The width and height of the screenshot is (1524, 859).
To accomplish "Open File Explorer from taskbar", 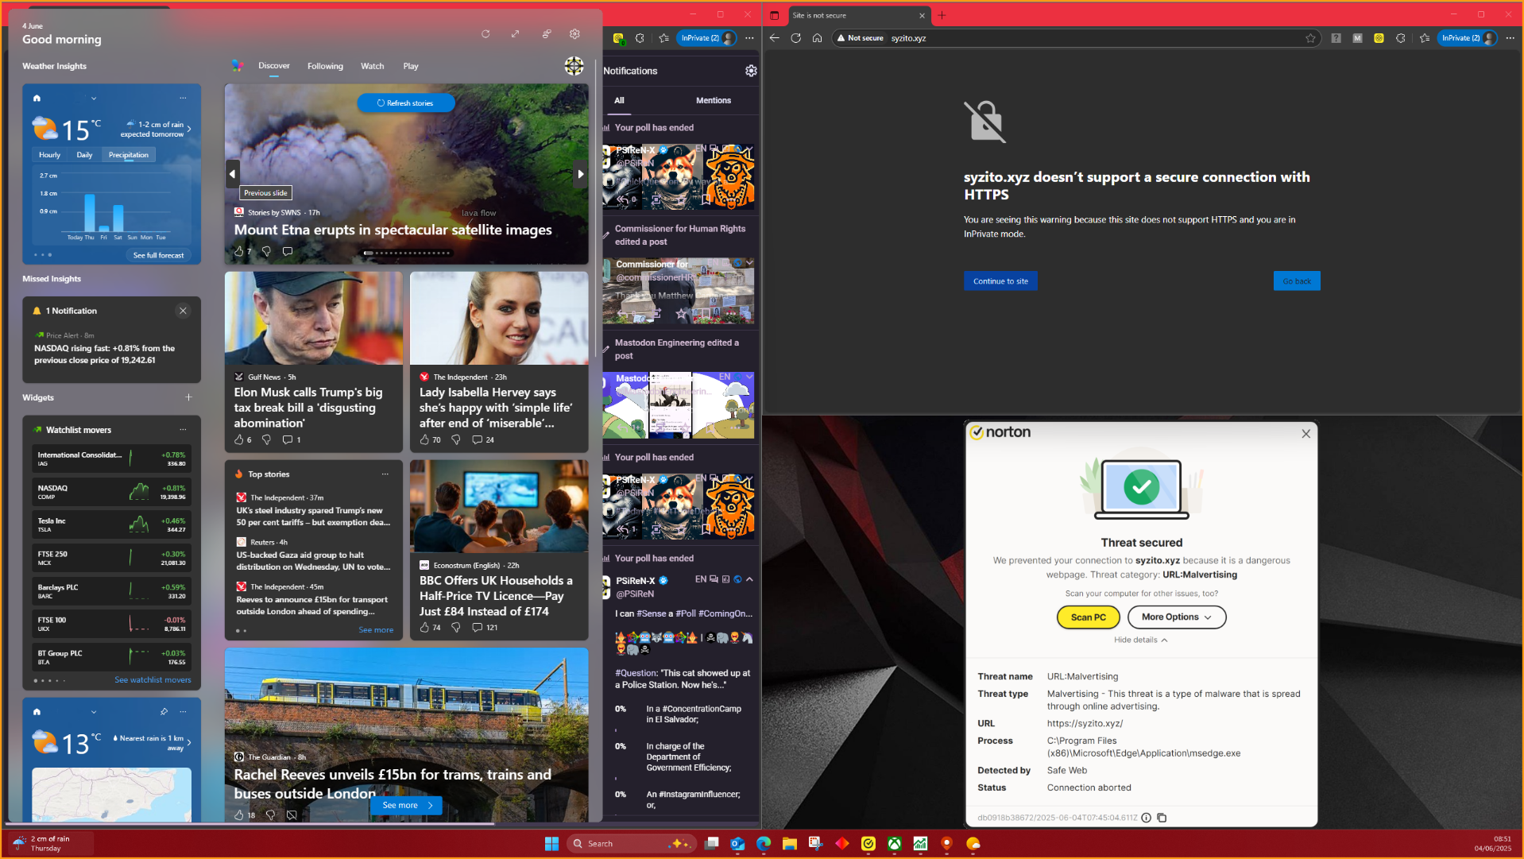I will click(x=789, y=844).
